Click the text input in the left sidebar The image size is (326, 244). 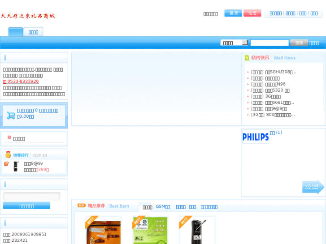(x=32, y=196)
